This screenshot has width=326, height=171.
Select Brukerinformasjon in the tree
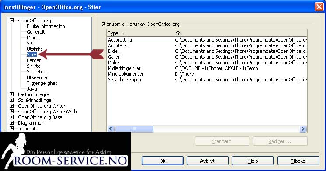click(x=46, y=26)
